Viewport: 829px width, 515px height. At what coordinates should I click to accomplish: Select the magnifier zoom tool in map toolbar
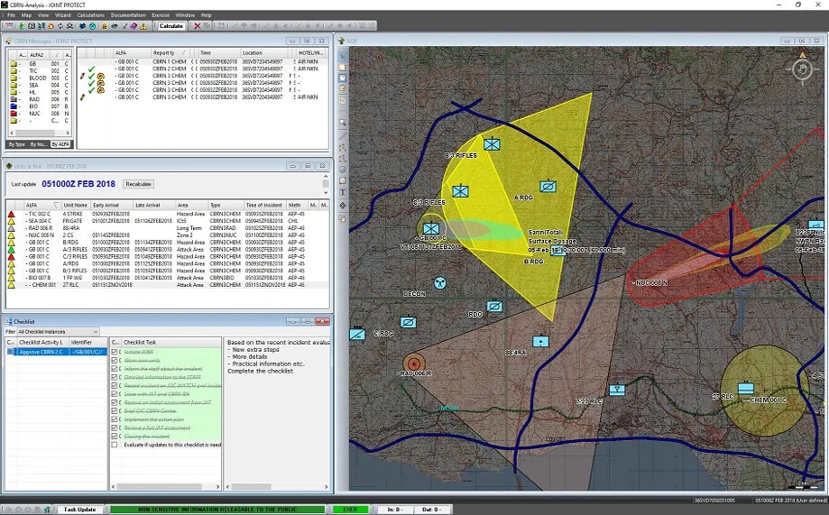tap(343, 122)
